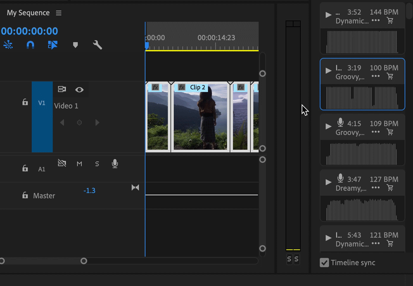Open more options for 127 BPM track

pyautogui.click(x=375, y=188)
